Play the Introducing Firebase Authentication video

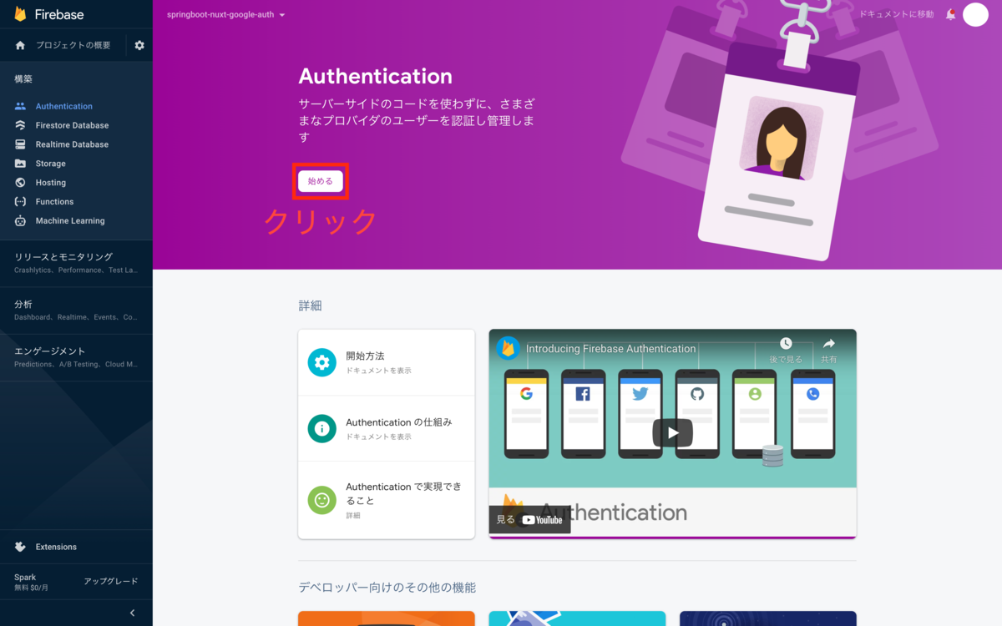[x=673, y=432]
